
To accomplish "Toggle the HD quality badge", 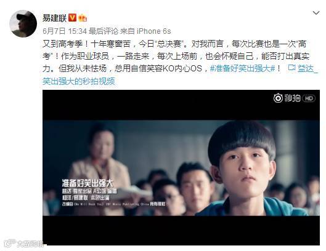I will 309,98.
